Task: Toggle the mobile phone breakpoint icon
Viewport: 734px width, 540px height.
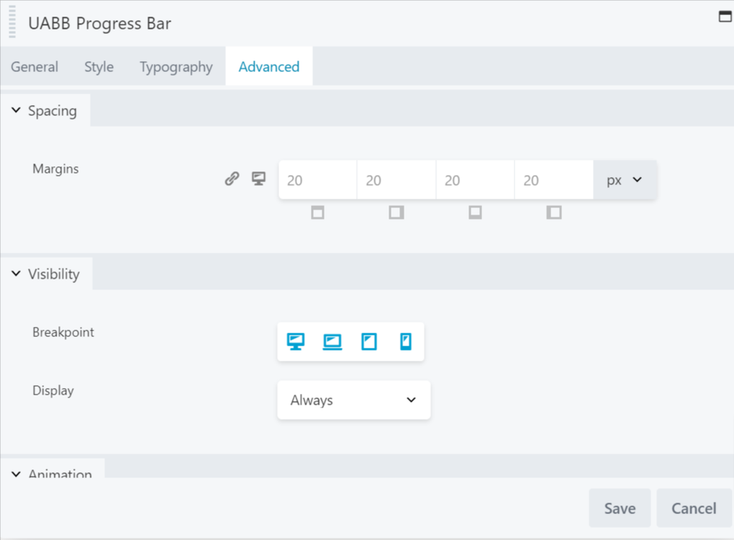Action: 406,341
